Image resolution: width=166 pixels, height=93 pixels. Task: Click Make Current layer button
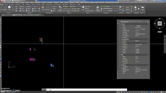[76, 9]
